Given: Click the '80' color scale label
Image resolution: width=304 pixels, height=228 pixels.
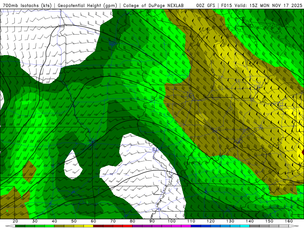Looking at the screenshot, I should pyautogui.click(x=133, y=221).
